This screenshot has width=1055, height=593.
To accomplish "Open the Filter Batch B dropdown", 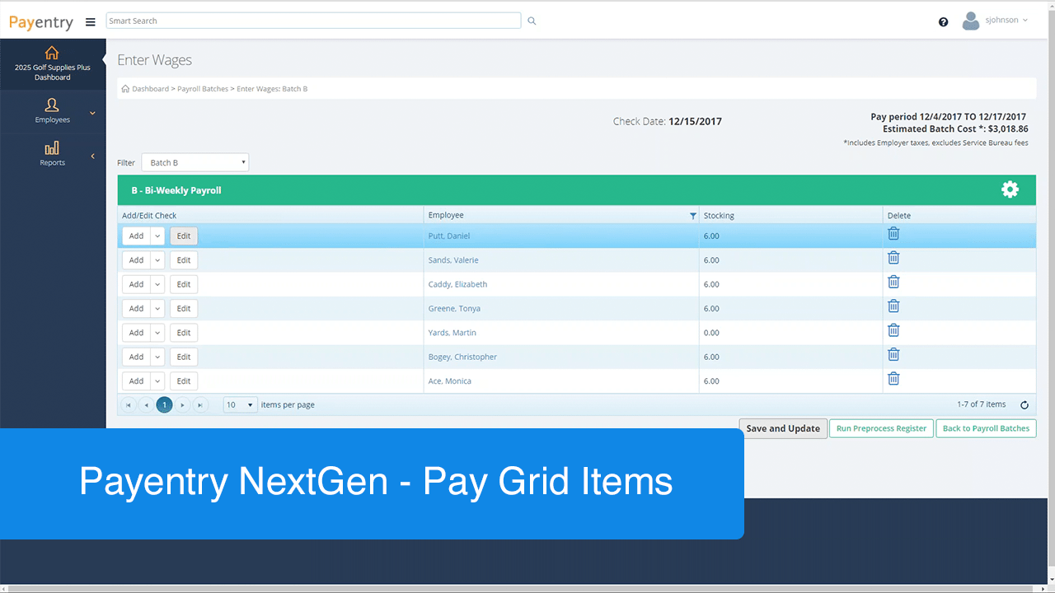I will (195, 163).
